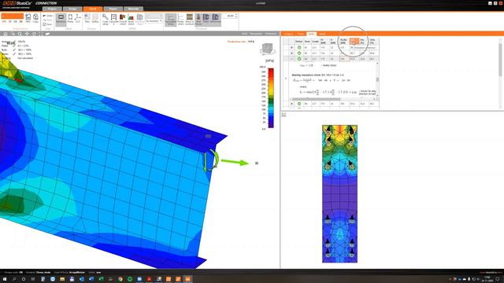Image resolution: width=504 pixels, height=283 pixels.
Task: Click the Utt [%] column header
Action: (354, 41)
